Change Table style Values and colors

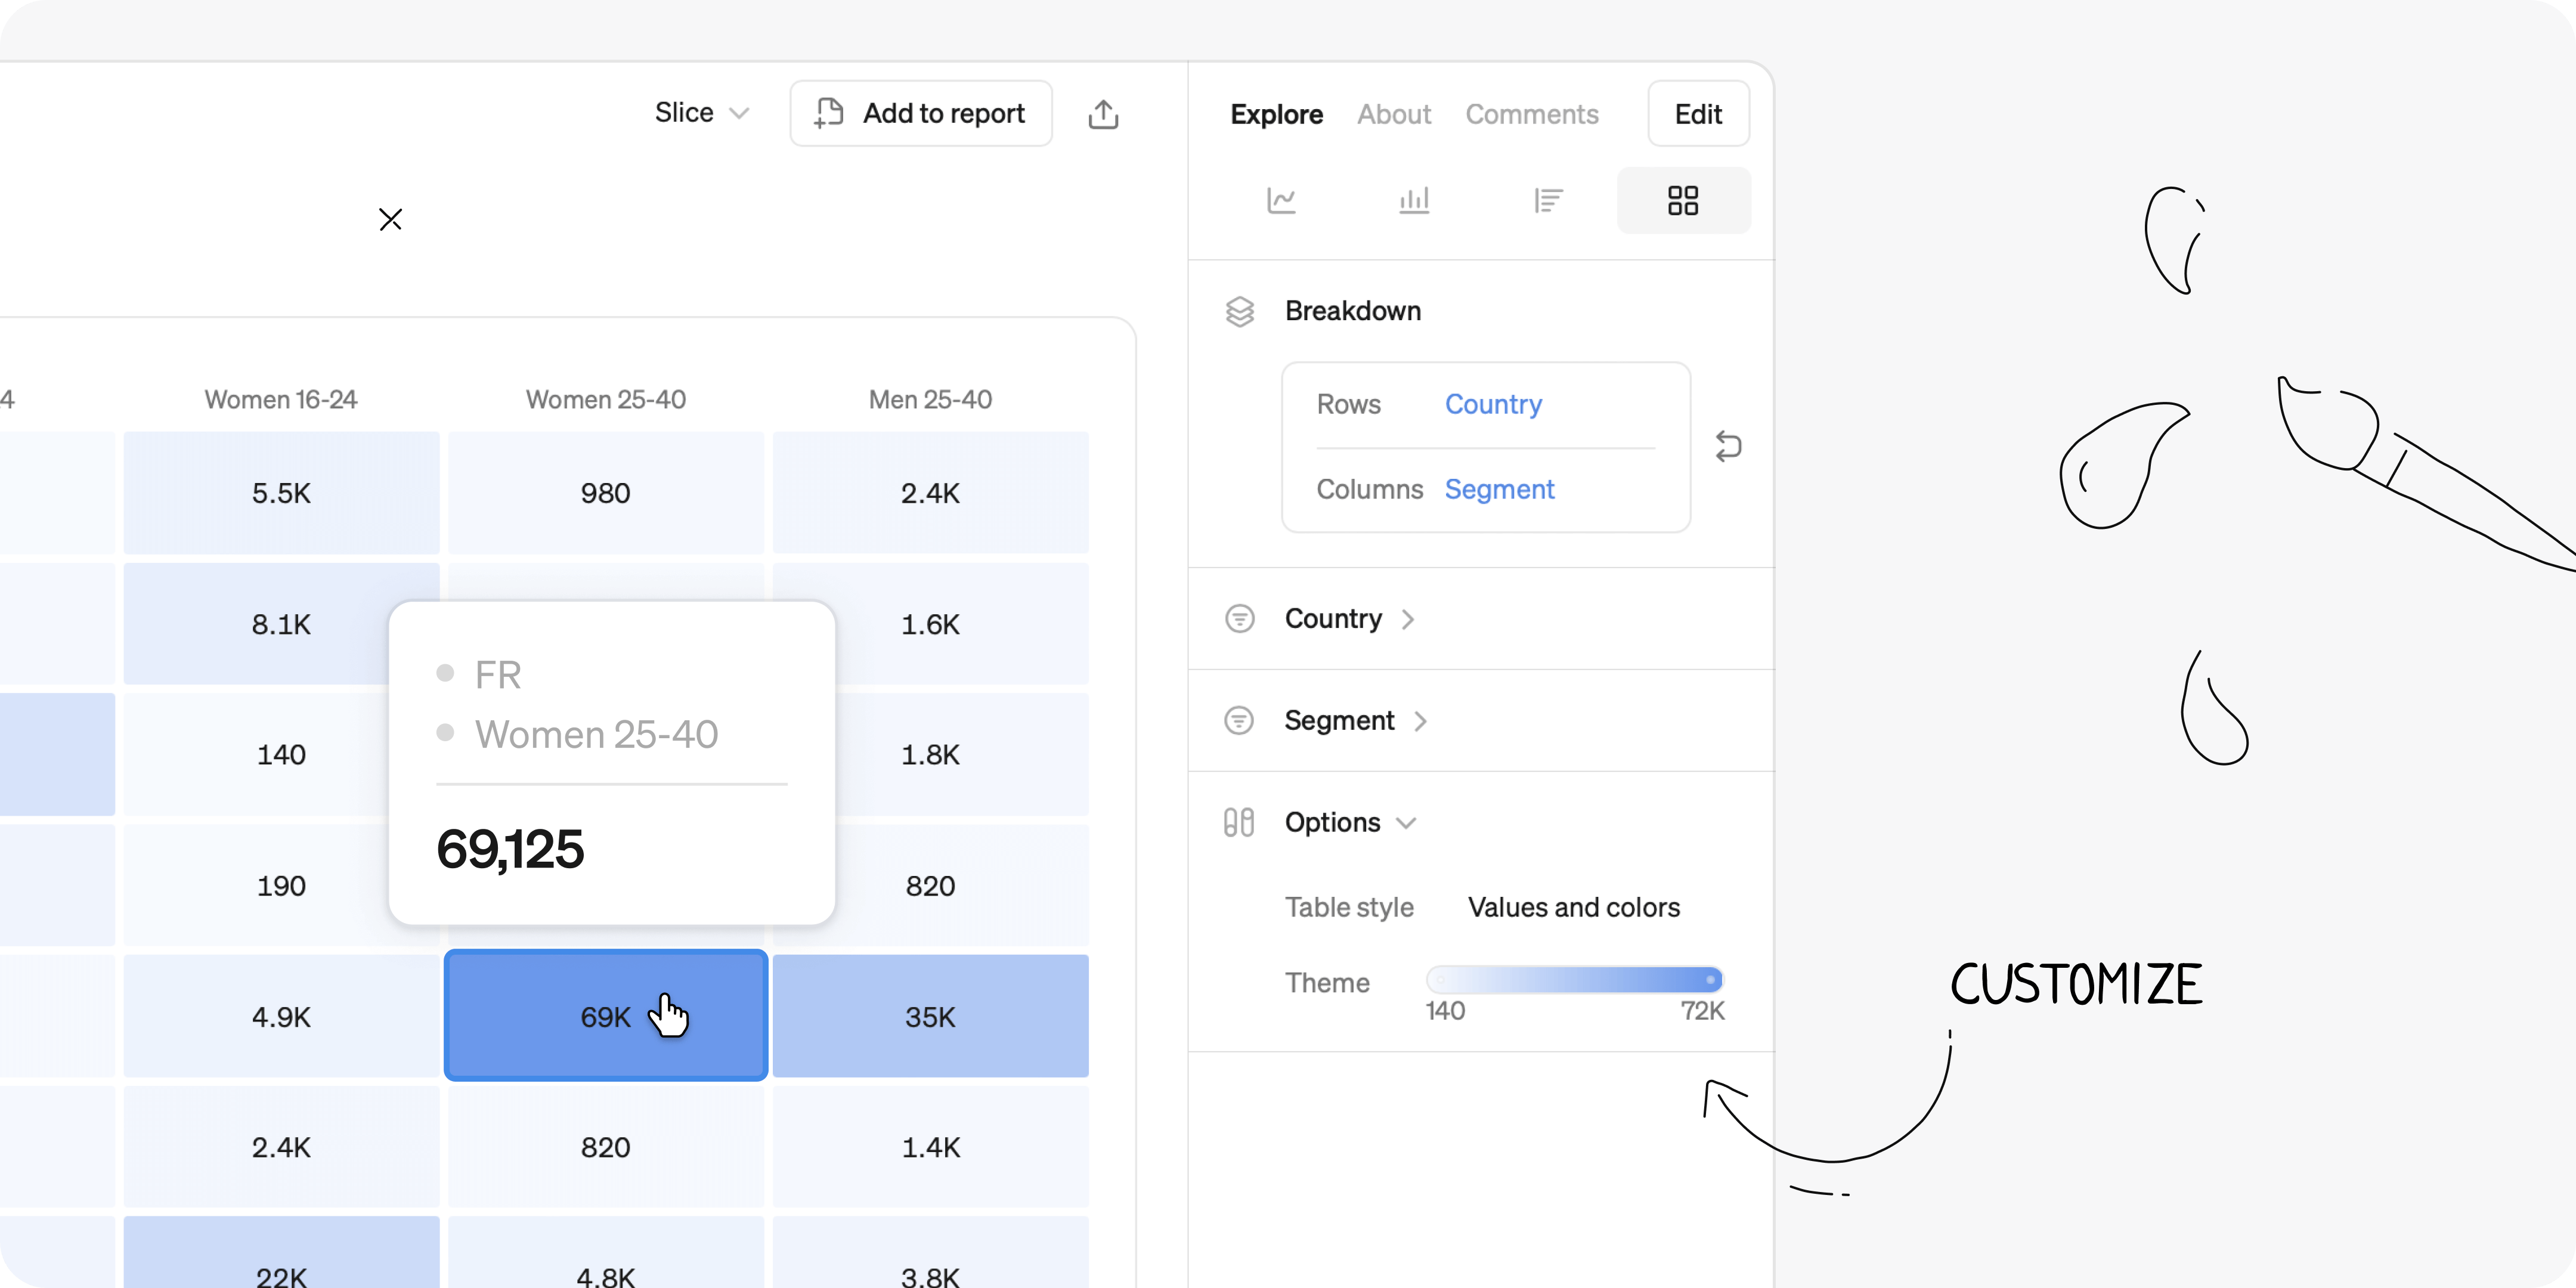1573,908
